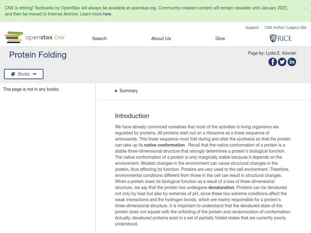Click the Facebook share icon
311x233 pixels.
(273, 62)
